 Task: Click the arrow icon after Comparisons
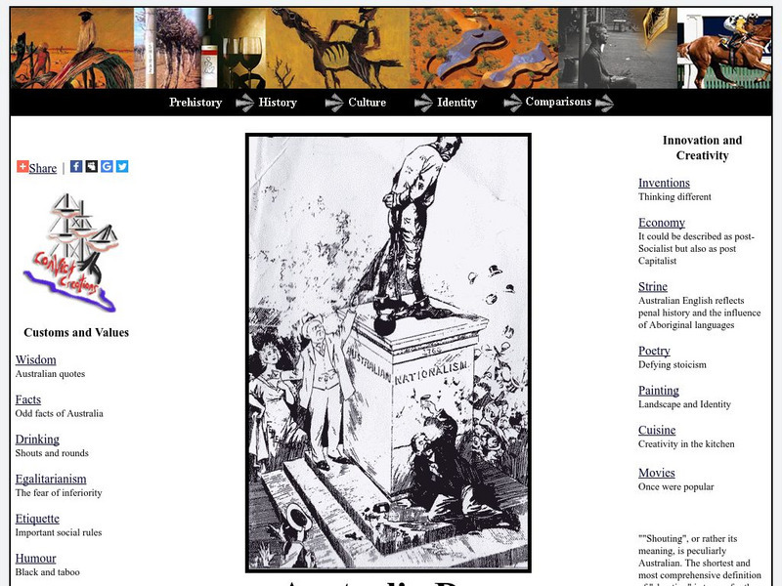click(x=604, y=103)
